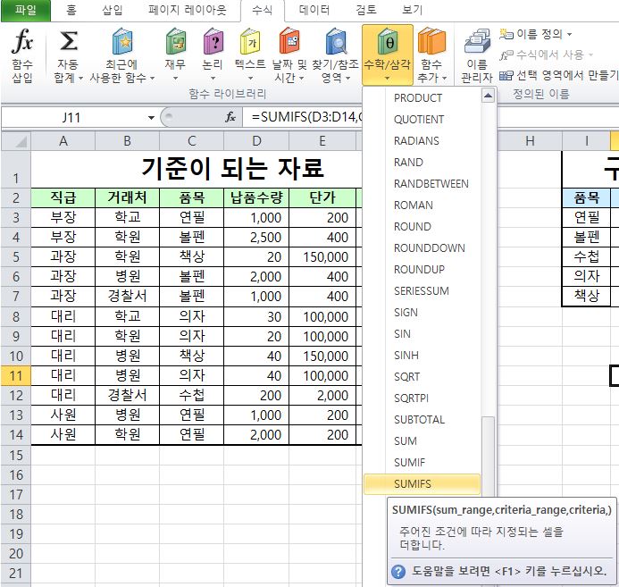Expand the AutoSum (자동 합계) dropdown arrow
This screenshot has width=619, height=587.
80,78
